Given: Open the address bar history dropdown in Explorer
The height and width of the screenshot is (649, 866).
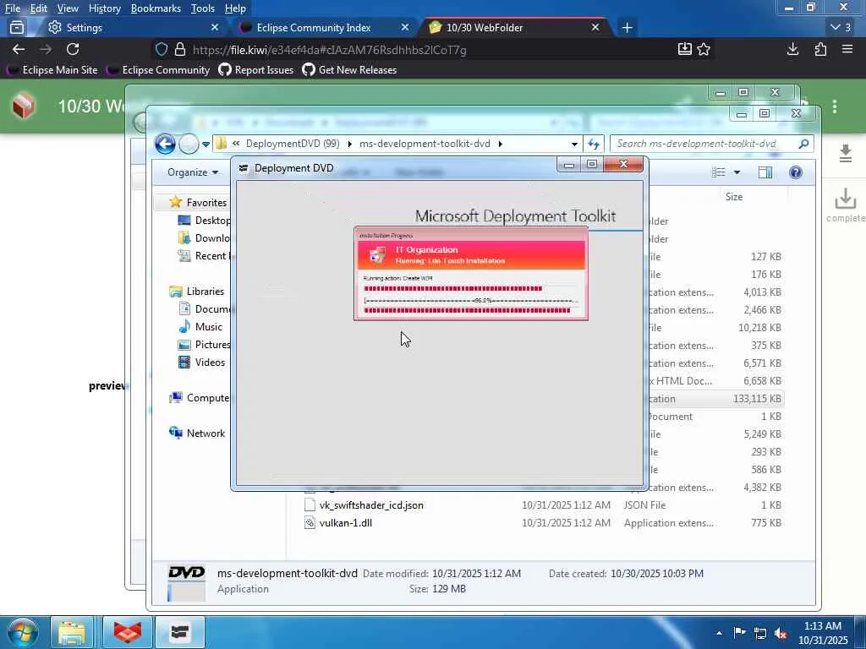Looking at the screenshot, I should pos(574,144).
